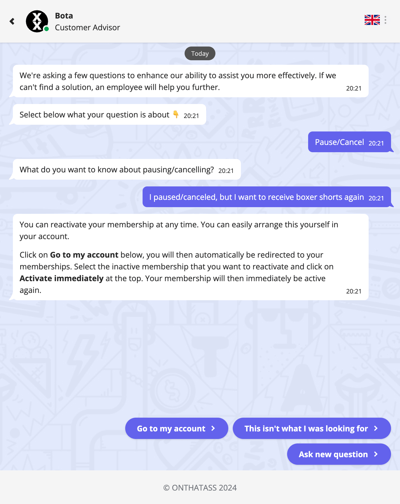Click the back arrow in the header
Viewport: 400px width, 504px height.
[x=12, y=21]
